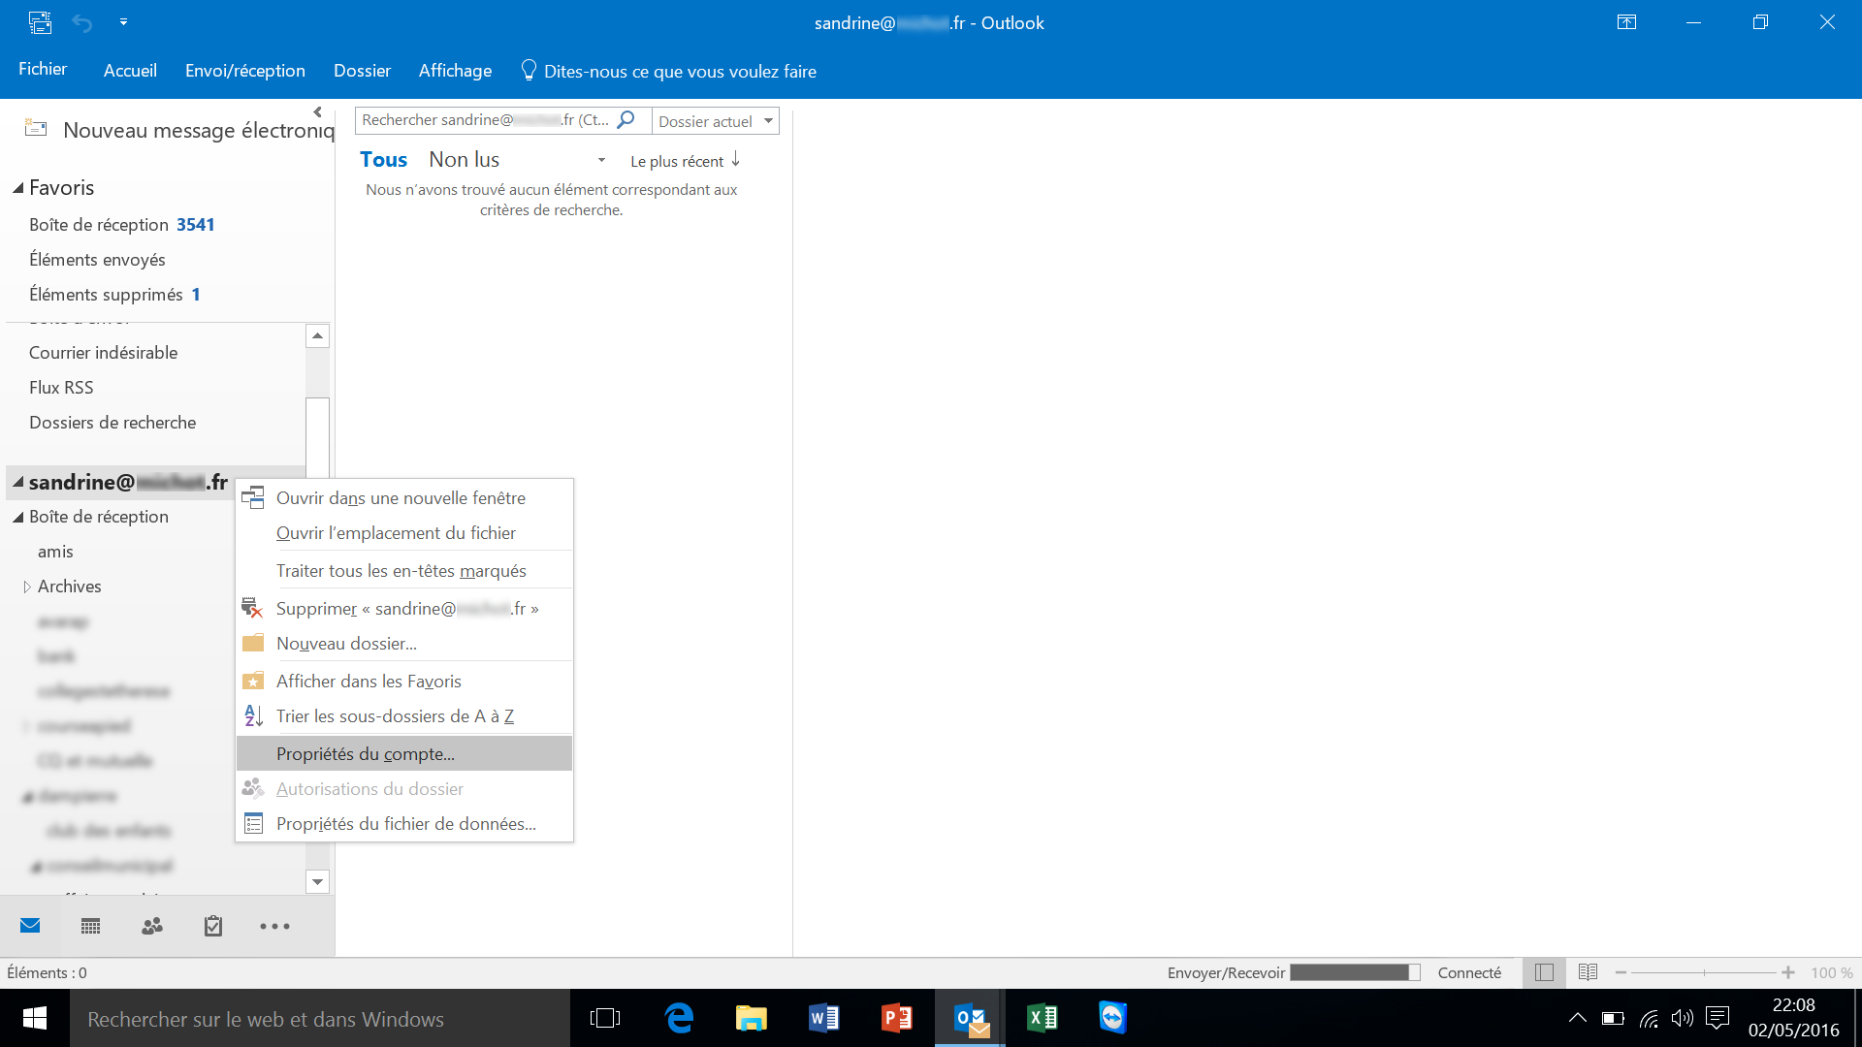1862x1047 pixels.
Task: Click the Windows taskbar search box
Action: 320,1019
